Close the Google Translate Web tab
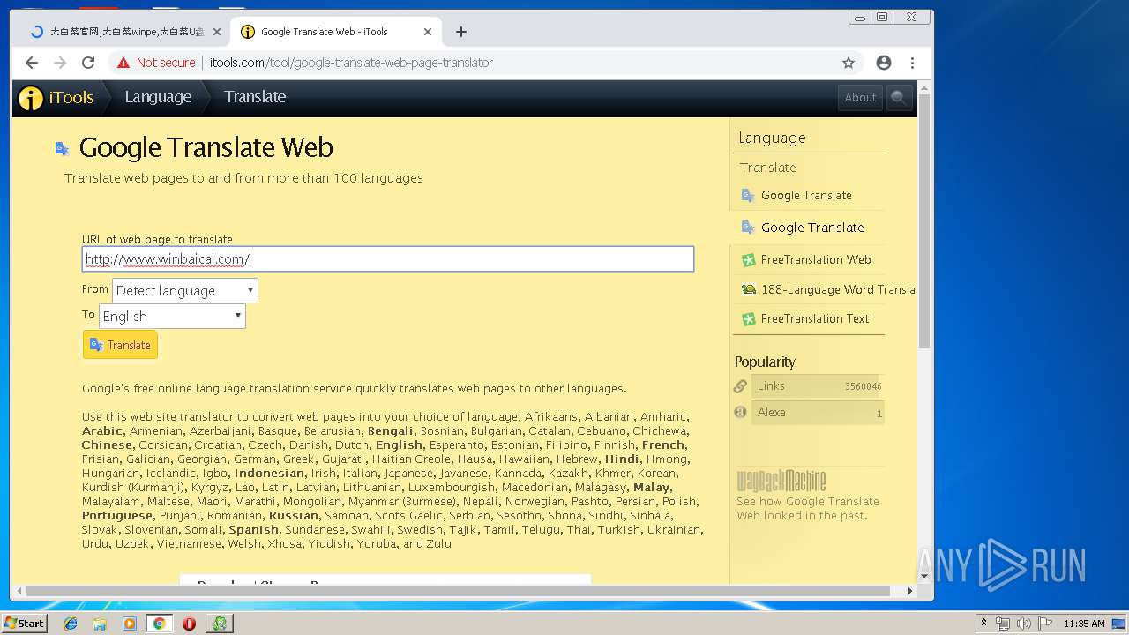The width and height of the screenshot is (1129, 635). 428,32
